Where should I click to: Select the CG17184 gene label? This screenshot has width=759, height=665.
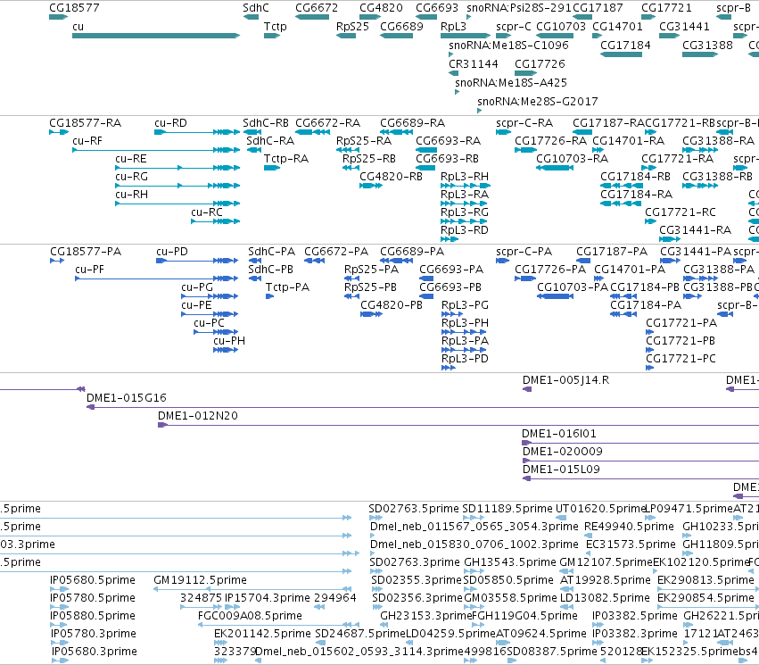pyautogui.click(x=625, y=45)
